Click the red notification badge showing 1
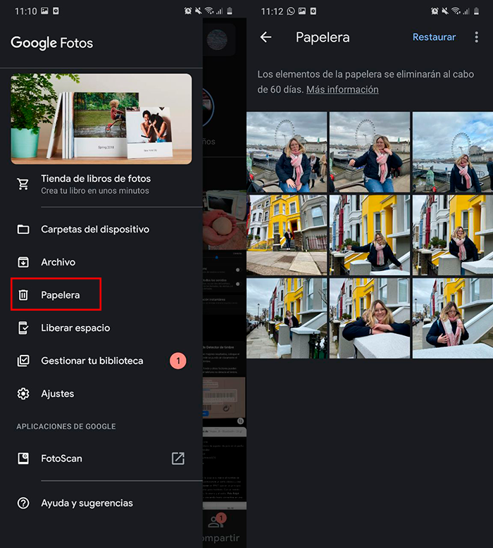This screenshot has height=548, width=493. tap(178, 361)
